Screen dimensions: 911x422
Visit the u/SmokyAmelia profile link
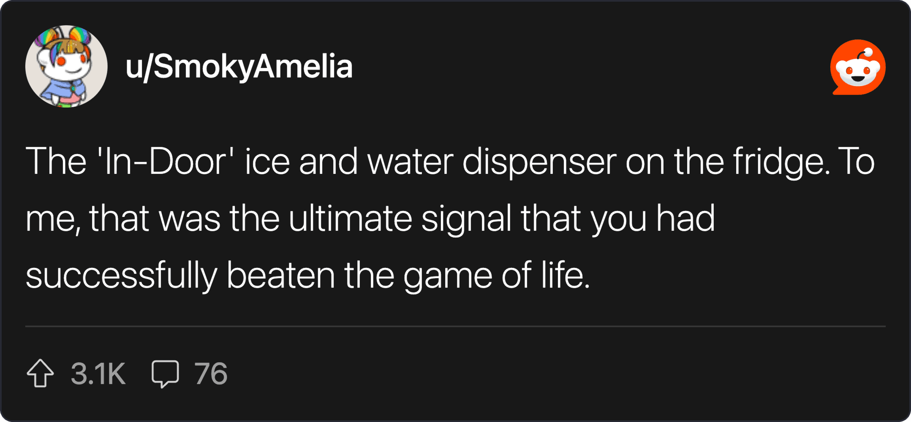tap(239, 67)
